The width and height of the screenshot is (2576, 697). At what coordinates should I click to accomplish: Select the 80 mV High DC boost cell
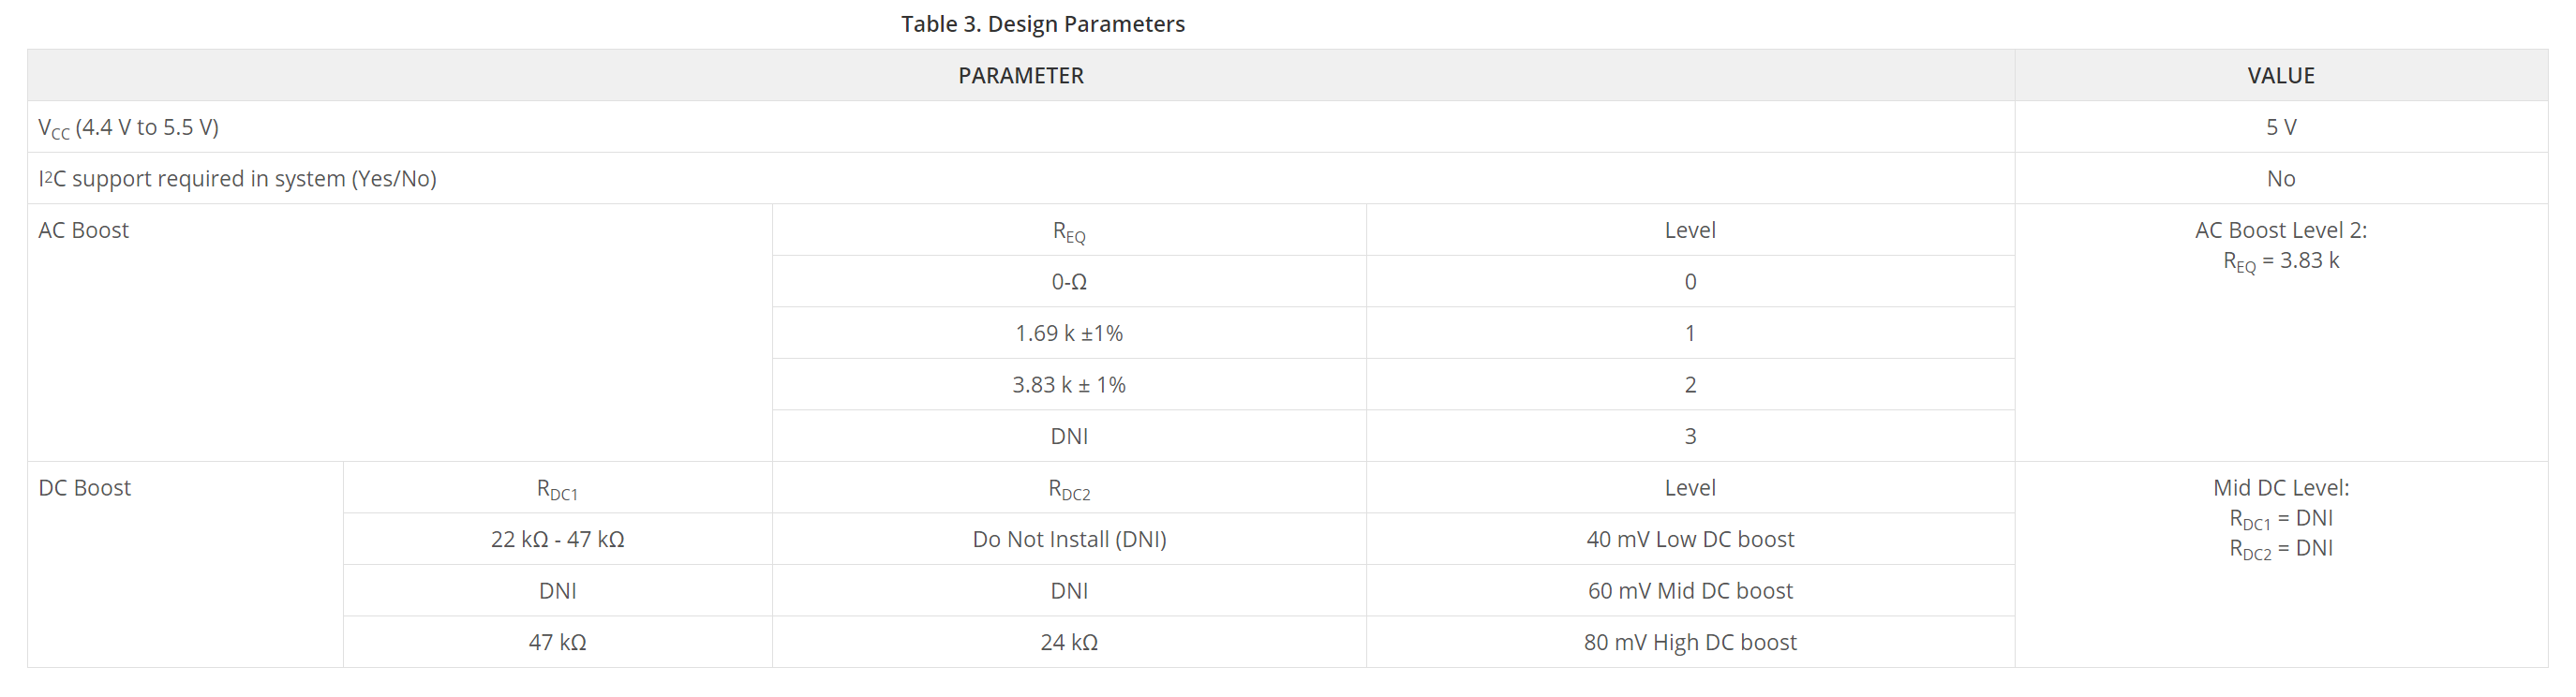pyautogui.click(x=1690, y=642)
